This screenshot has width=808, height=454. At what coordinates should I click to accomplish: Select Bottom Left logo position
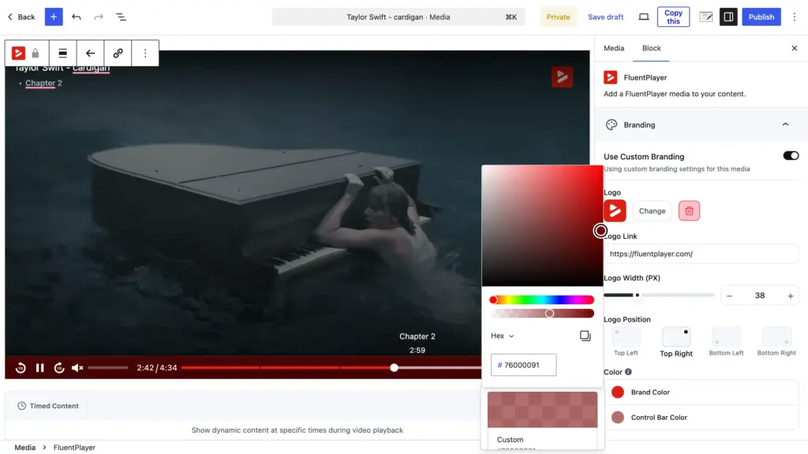tap(726, 342)
